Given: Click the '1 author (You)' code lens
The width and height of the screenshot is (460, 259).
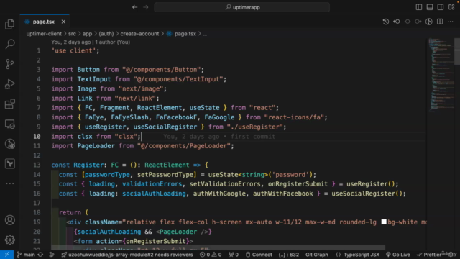Looking at the screenshot, I should 112,42.
